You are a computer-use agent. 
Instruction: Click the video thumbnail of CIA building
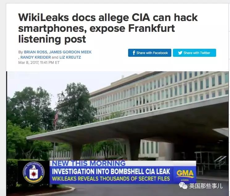pyautogui.click(x=117, y=134)
